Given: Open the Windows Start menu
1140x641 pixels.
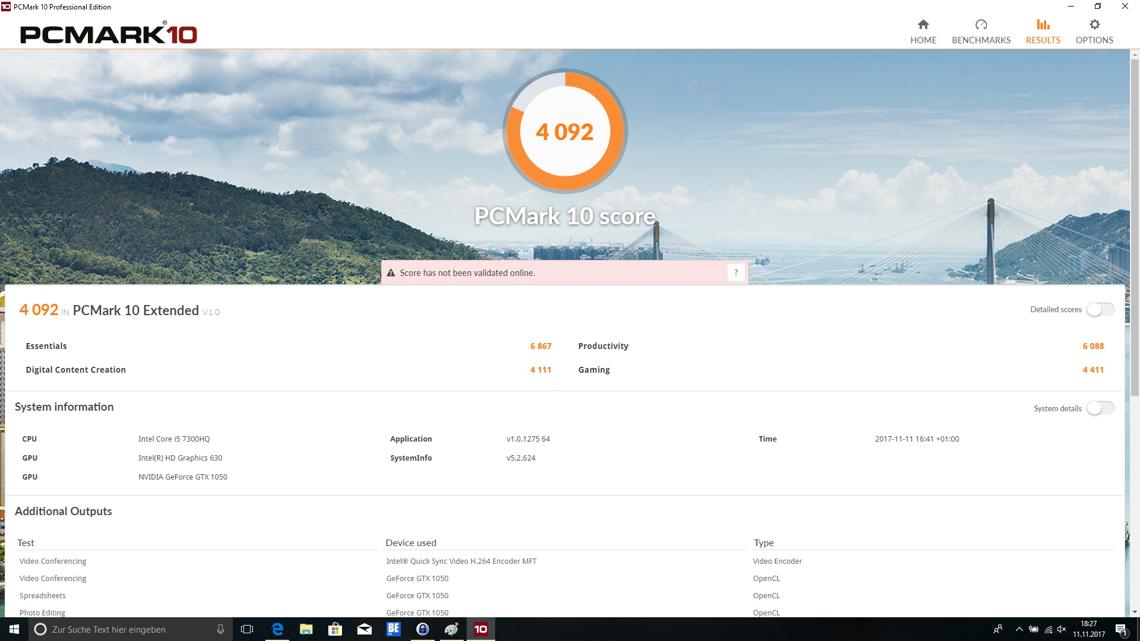Looking at the screenshot, I should click(x=14, y=629).
